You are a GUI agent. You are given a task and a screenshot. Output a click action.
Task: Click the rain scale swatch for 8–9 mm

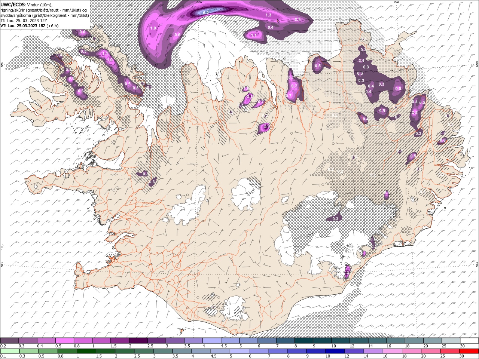click(x=297, y=351)
